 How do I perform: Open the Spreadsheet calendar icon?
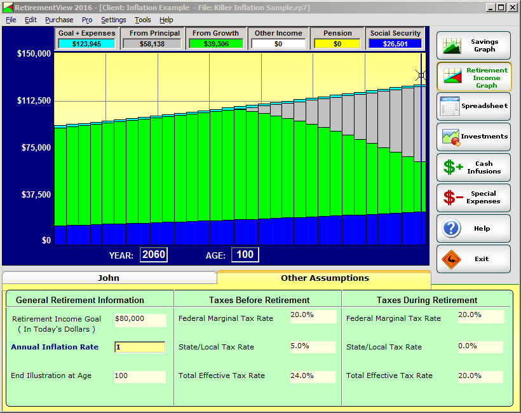coord(450,106)
